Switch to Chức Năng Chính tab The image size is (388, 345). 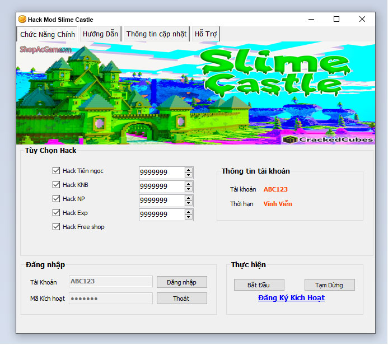(x=47, y=34)
